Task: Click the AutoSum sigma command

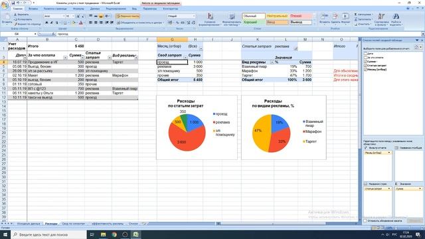Action: tap(363, 15)
